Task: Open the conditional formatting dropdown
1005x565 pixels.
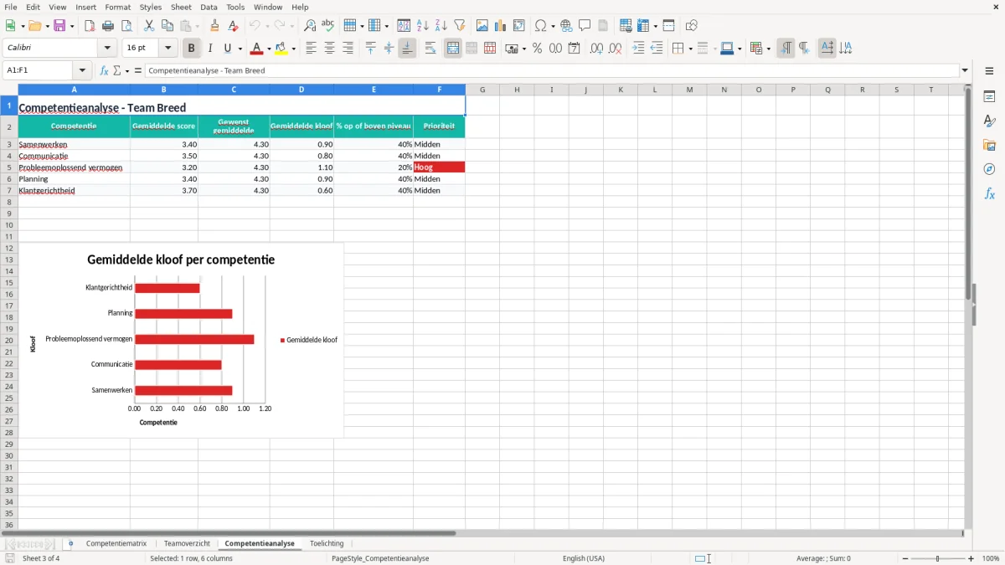Action: coord(768,49)
